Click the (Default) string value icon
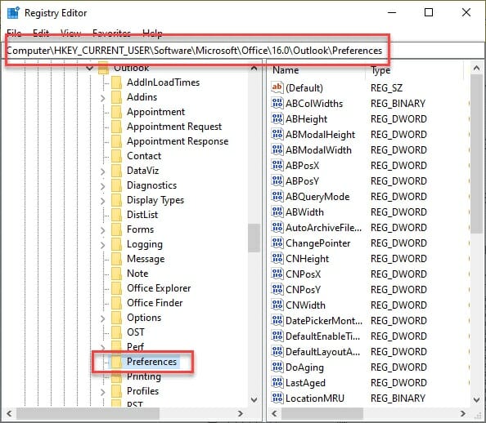Screen dimensions: 486x423 pyautogui.click(x=277, y=87)
